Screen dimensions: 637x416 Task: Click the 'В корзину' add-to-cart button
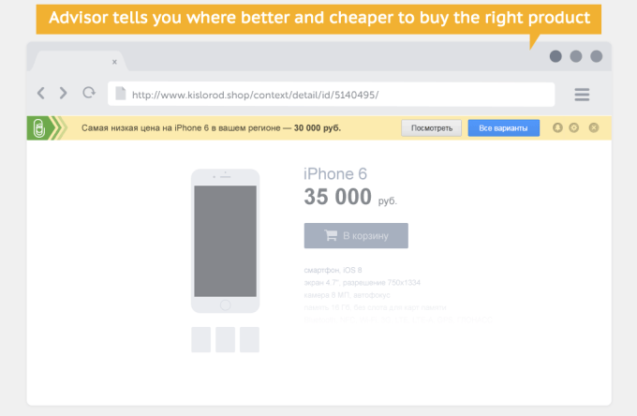[356, 236]
